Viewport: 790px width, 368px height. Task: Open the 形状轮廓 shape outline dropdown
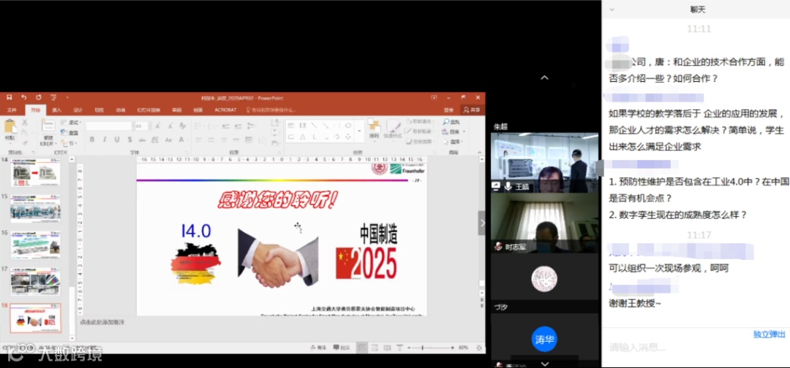pos(418,131)
